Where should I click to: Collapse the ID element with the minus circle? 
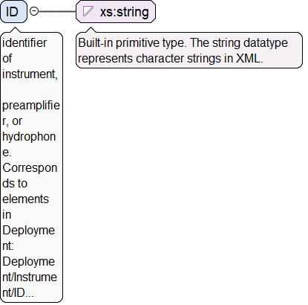[34, 11]
